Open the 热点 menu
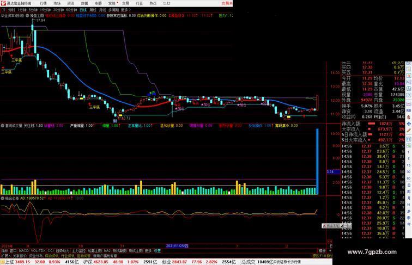The height and width of the screenshot is (265, 412). 153,3
